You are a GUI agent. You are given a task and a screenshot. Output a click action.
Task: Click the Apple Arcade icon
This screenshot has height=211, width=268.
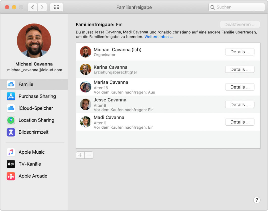coord(11,176)
